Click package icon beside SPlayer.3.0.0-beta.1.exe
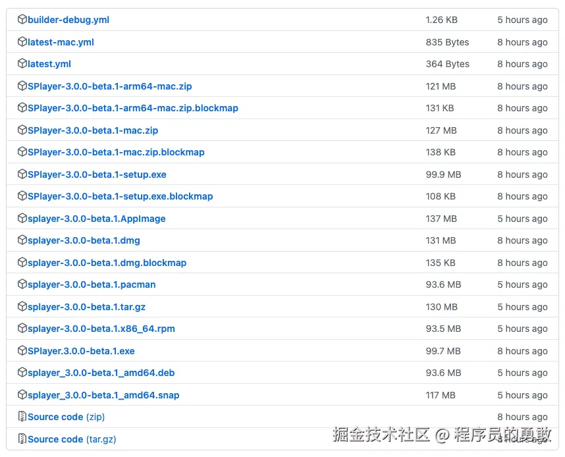Image resolution: width=565 pixels, height=457 pixels. tap(22, 350)
